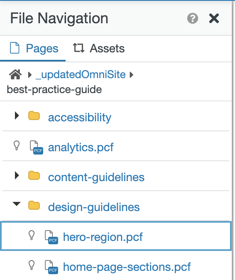235x280 pixels.
Task: Toggle the lightbulb checkout for analytics.pcf
Action: tap(17, 145)
